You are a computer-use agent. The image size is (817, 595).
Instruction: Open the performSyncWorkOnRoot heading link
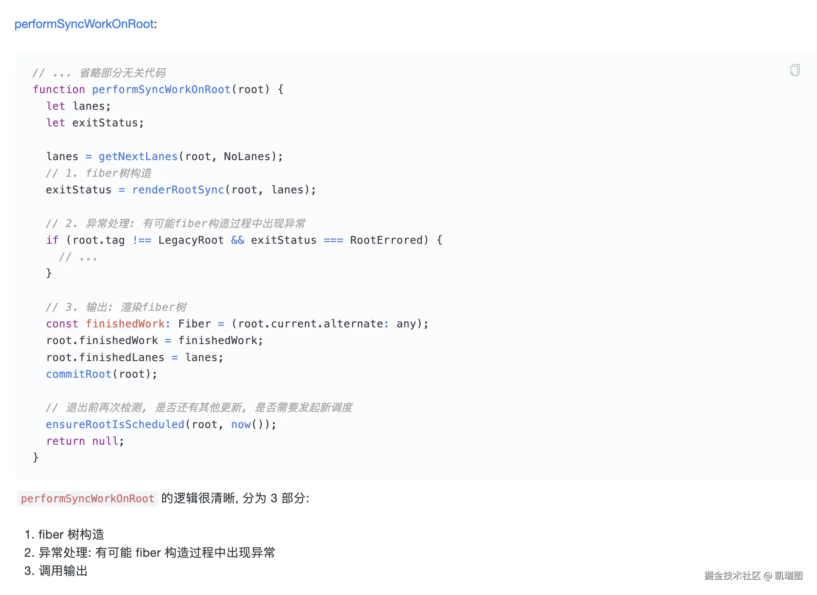click(84, 24)
